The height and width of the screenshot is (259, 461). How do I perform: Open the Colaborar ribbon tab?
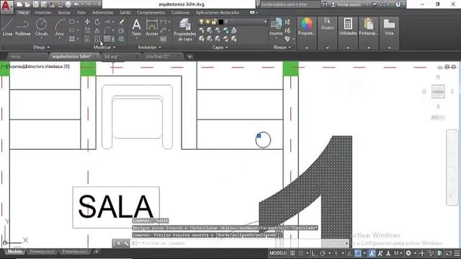pyautogui.click(x=181, y=13)
